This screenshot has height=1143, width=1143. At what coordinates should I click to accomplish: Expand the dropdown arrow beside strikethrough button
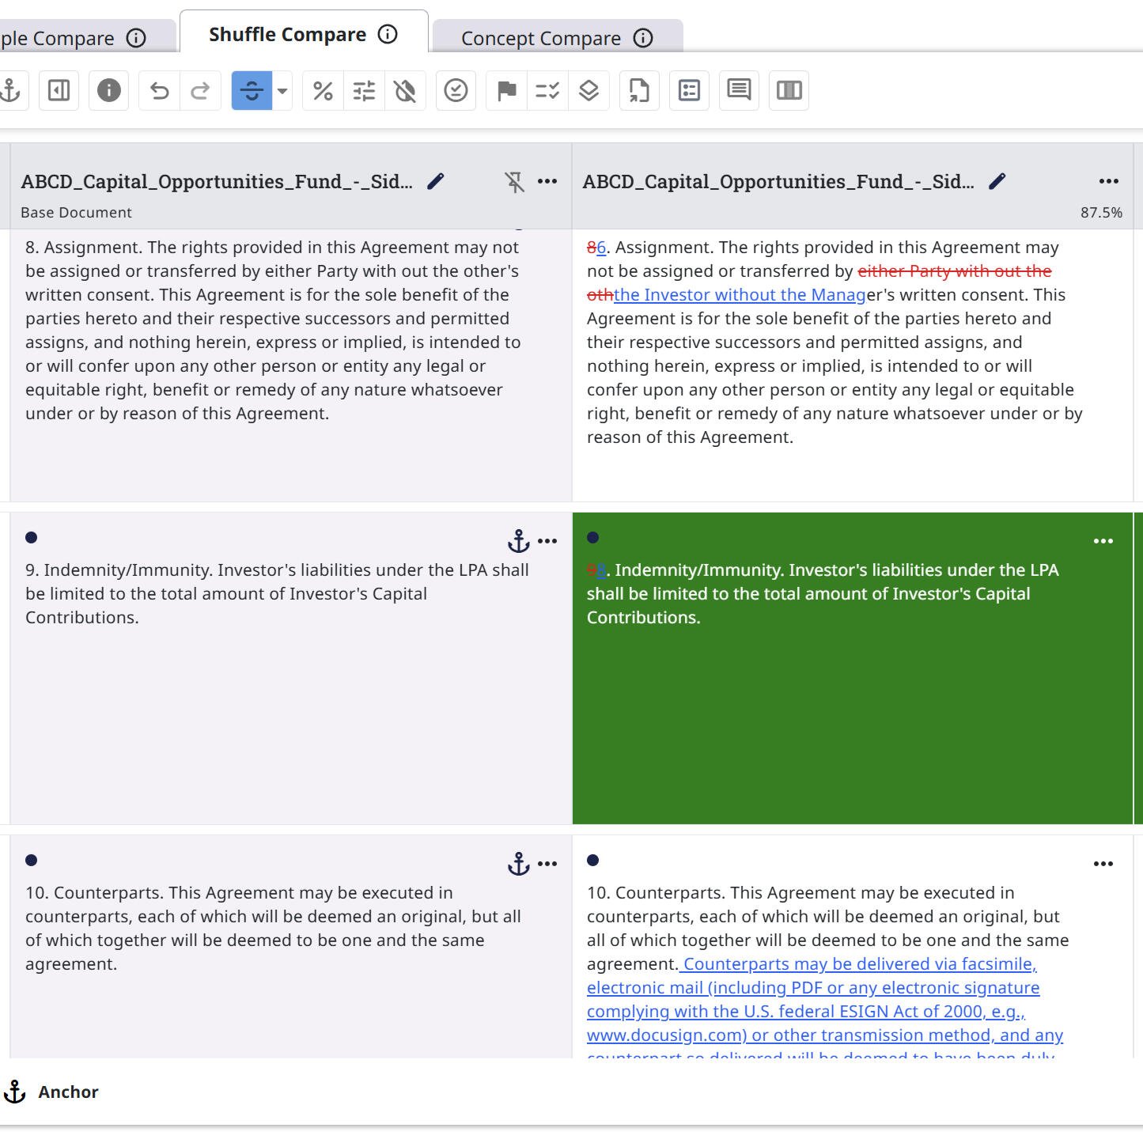tap(282, 91)
